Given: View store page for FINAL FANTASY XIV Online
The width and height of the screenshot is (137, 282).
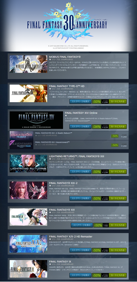Looking at the screenshot, I should point(80,127).
